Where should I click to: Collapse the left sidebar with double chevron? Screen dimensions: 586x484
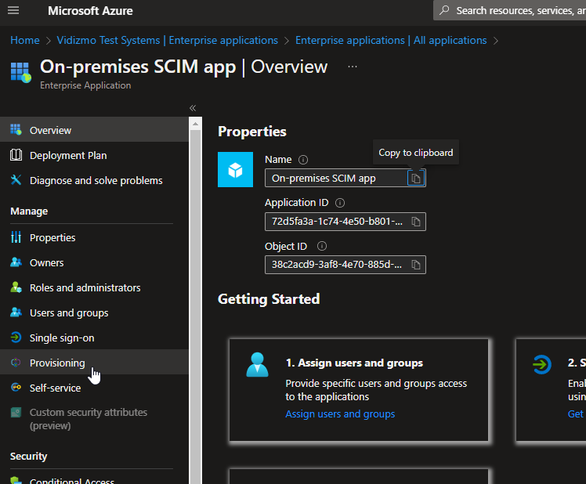[193, 108]
